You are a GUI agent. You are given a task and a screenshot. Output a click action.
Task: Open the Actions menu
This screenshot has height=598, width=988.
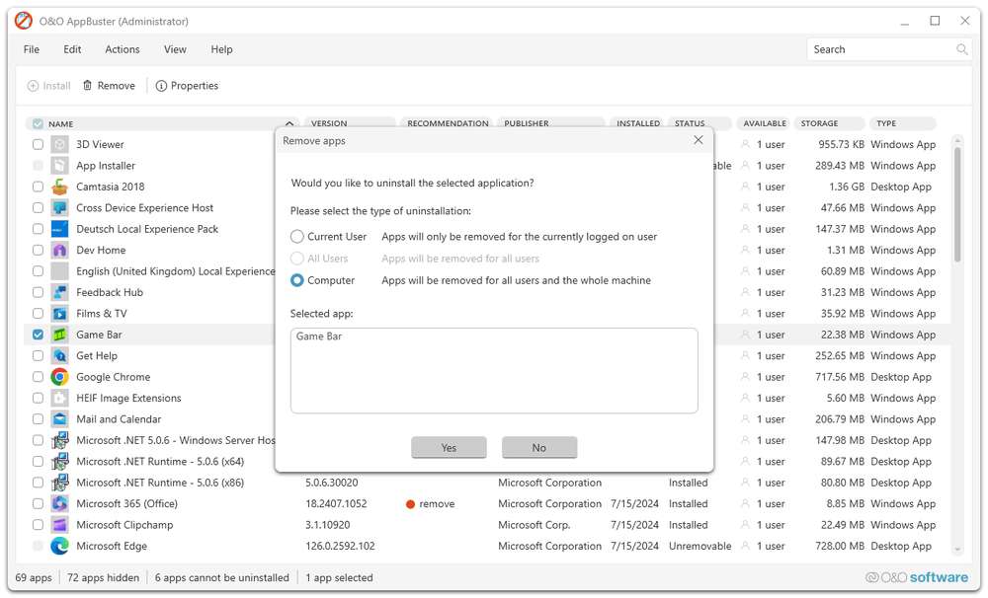tap(123, 49)
